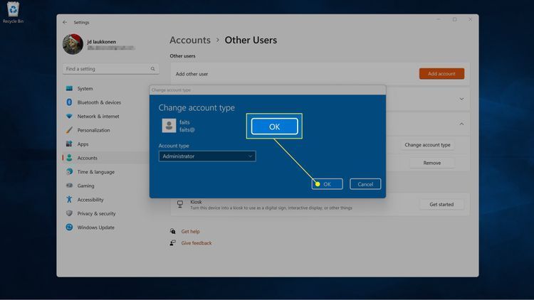
Task: Cancel the Change account type dialog
Action: pyautogui.click(x=365, y=184)
